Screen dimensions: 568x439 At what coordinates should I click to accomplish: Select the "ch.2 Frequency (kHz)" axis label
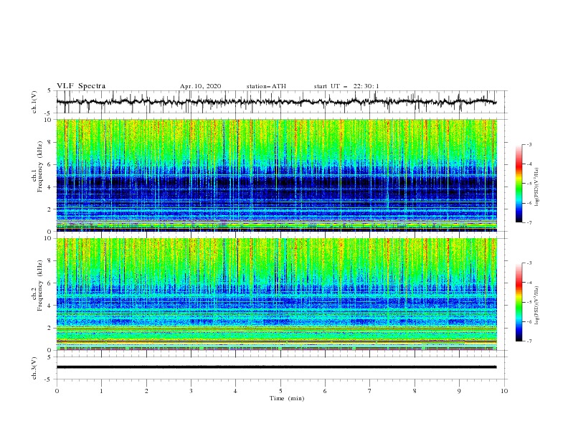37,285
